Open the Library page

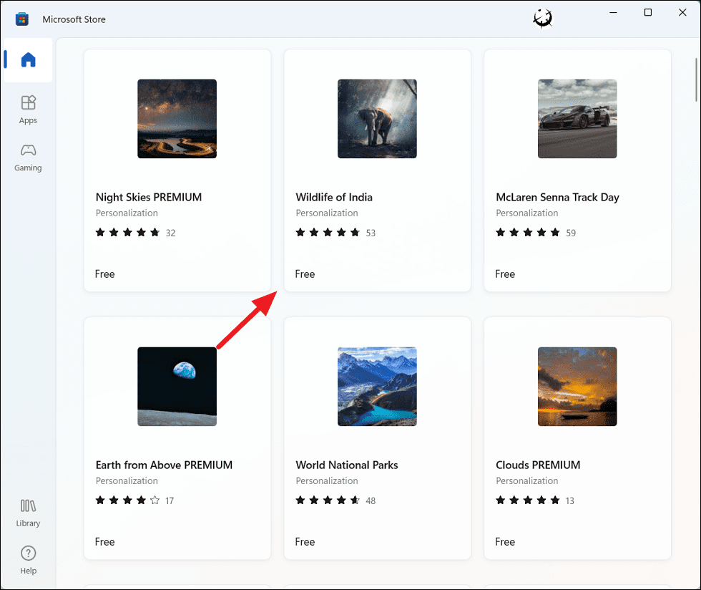[x=28, y=513]
